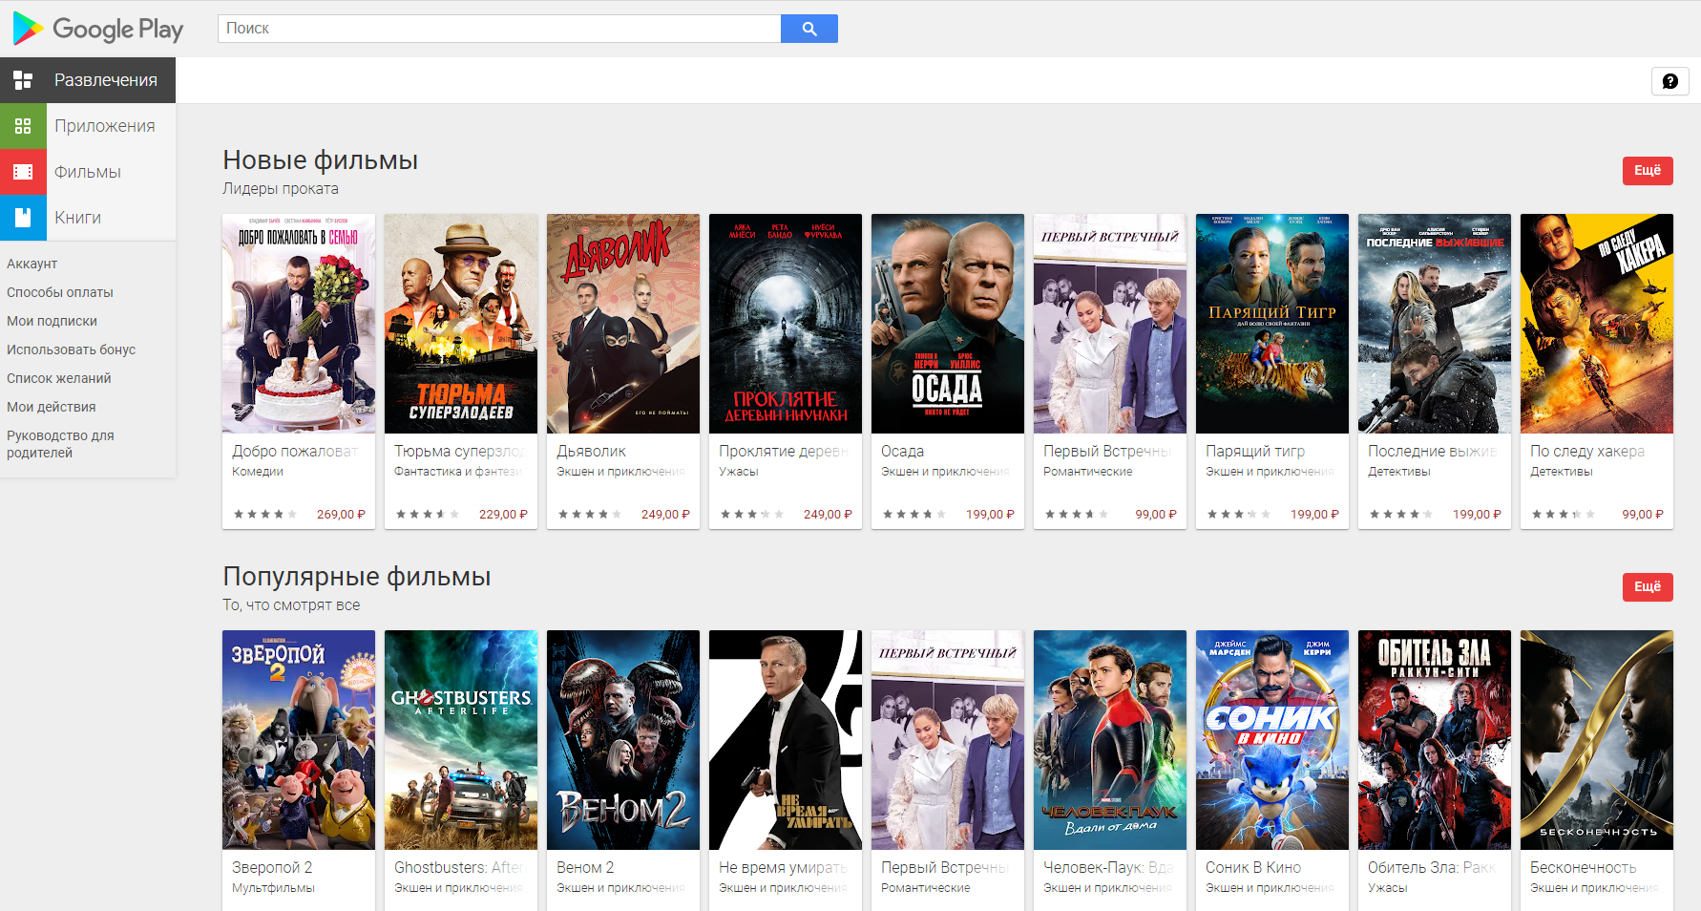Image resolution: width=1701 pixels, height=911 pixels.
Task: Select the Веном 2 movie poster
Action: [x=623, y=740]
